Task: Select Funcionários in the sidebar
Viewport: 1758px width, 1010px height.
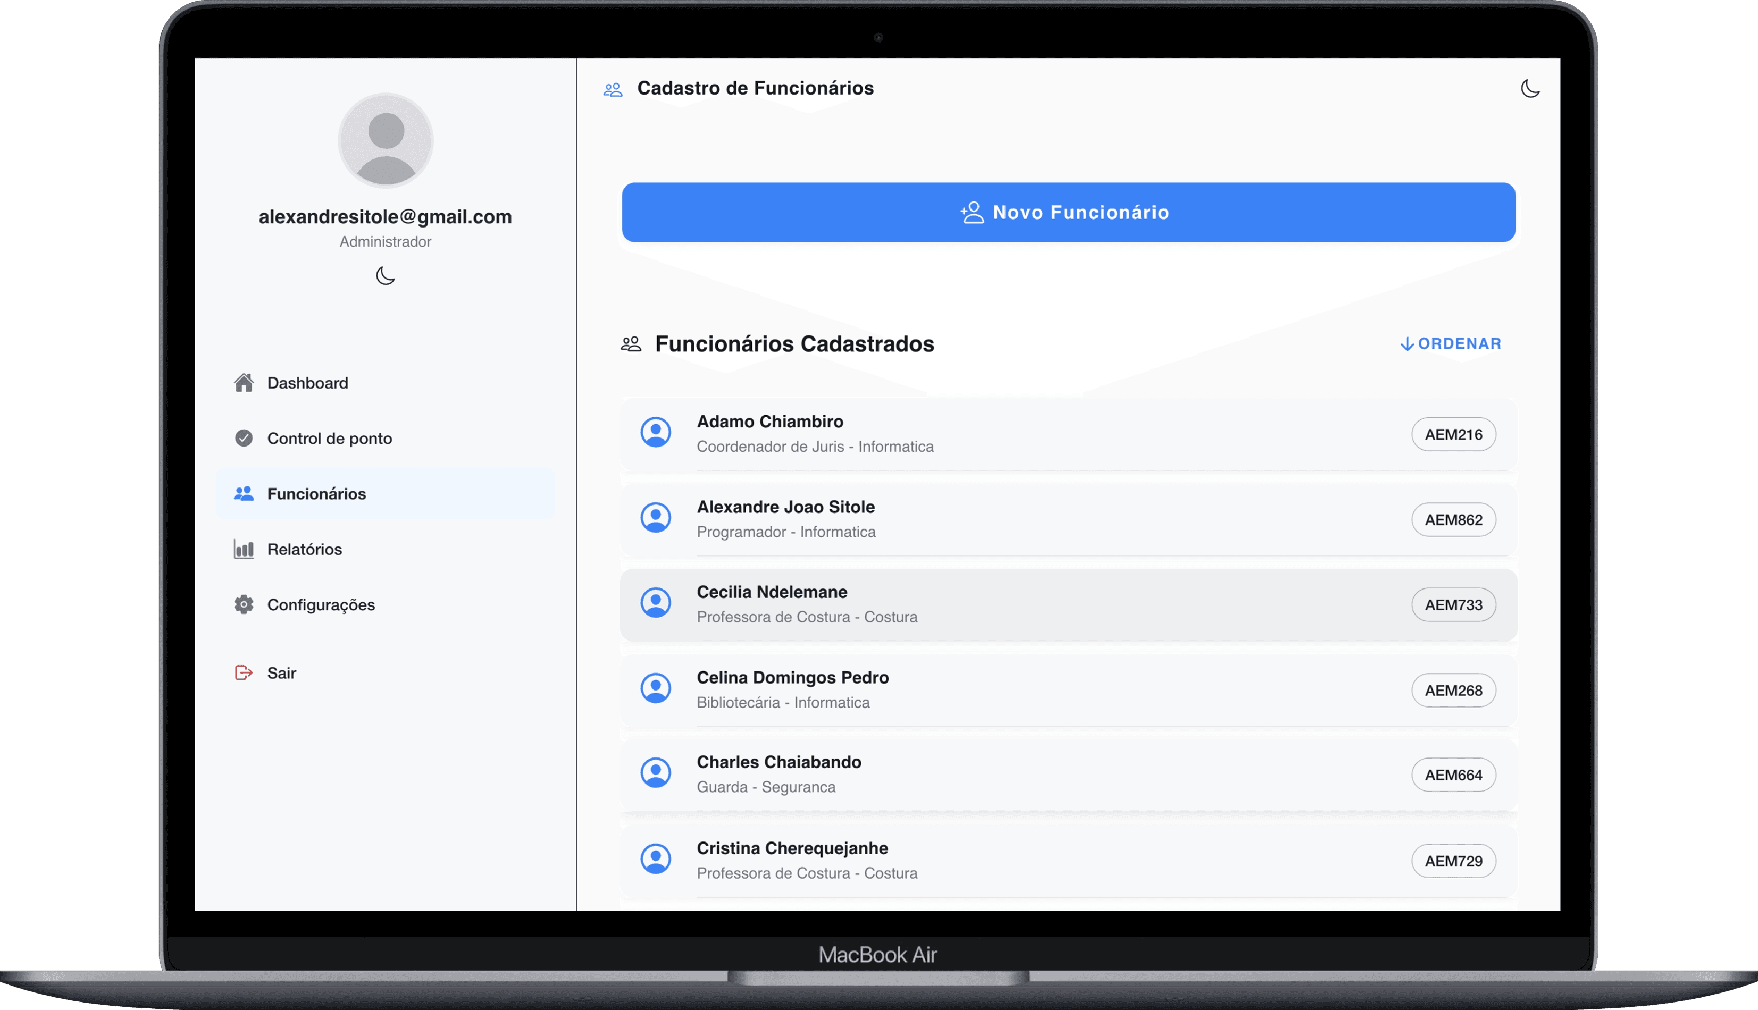Action: click(x=386, y=494)
